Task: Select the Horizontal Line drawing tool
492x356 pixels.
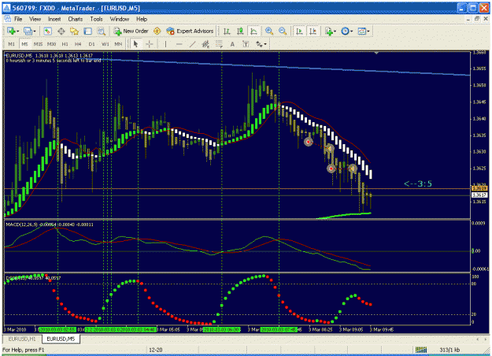Action: tap(179, 44)
